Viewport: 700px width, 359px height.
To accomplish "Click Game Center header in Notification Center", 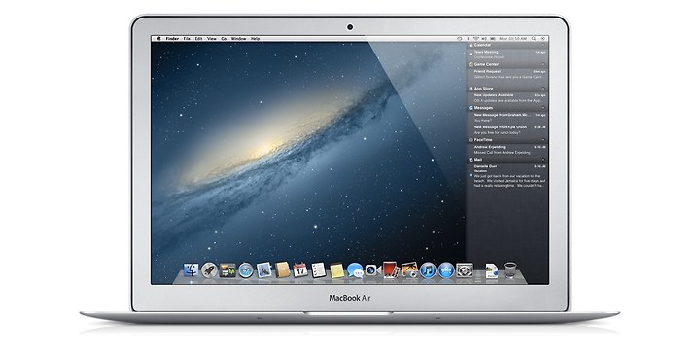I will pos(507,64).
